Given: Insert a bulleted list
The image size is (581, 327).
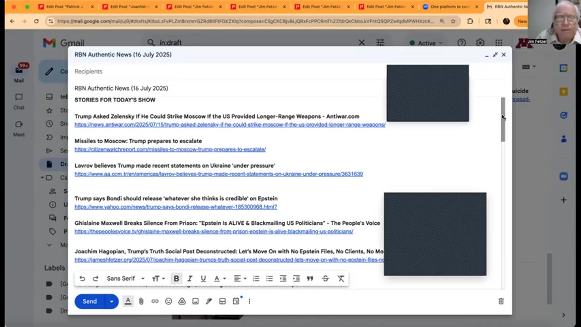Looking at the screenshot, I should point(270,278).
